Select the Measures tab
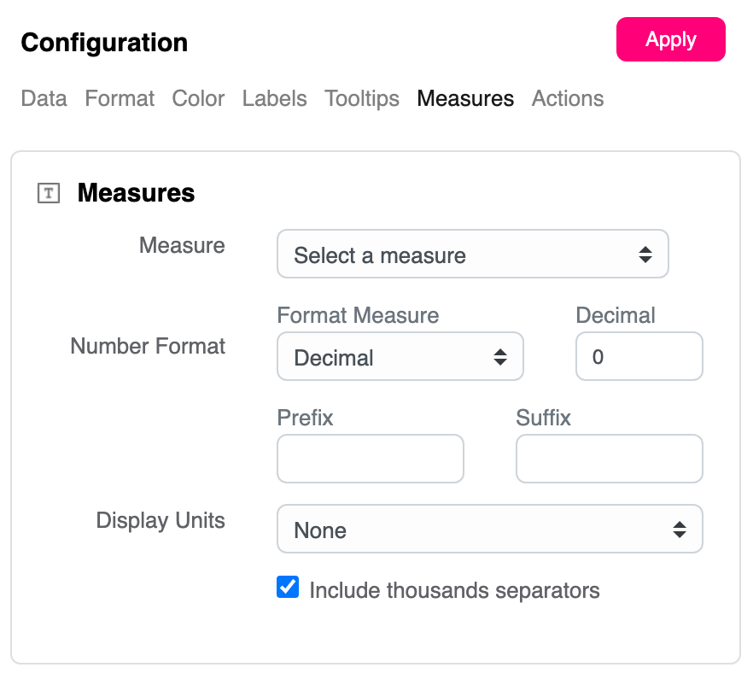Viewport: 753px width, 685px height. [465, 99]
